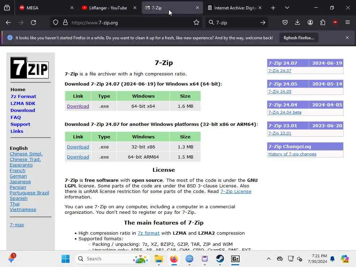The height and width of the screenshot is (267, 356).
Task: Switch to the MEGA tab
Action: click(x=47, y=8)
